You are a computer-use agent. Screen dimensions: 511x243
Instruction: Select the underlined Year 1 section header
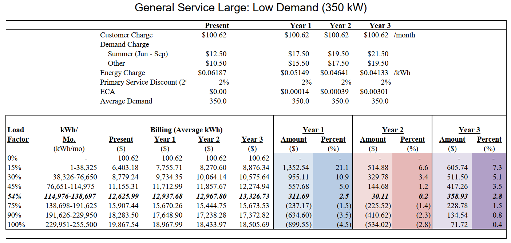point(312,130)
